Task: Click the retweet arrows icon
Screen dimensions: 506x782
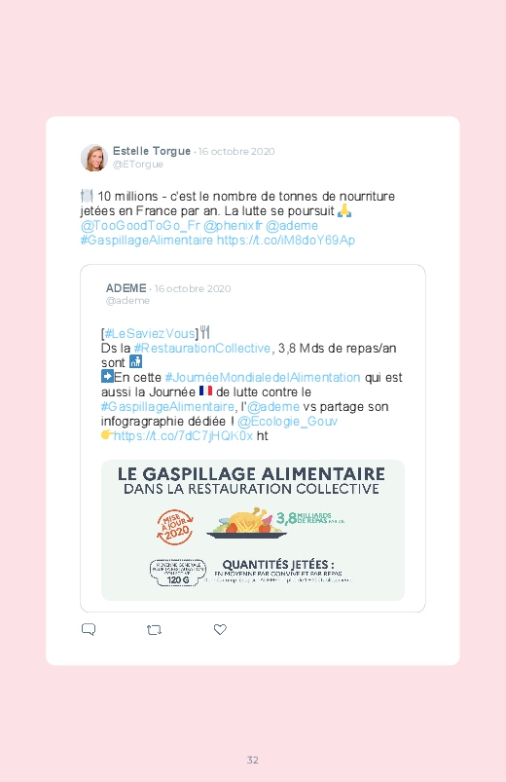Action: [x=154, y=630]
